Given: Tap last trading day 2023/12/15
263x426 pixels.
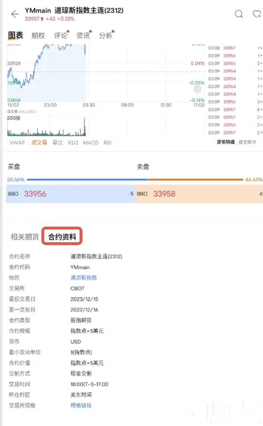Looking at the screenshot, I should click(x=84, y=299).
